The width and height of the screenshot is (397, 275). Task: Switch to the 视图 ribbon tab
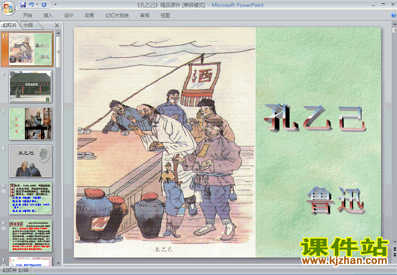pos(165,16)
